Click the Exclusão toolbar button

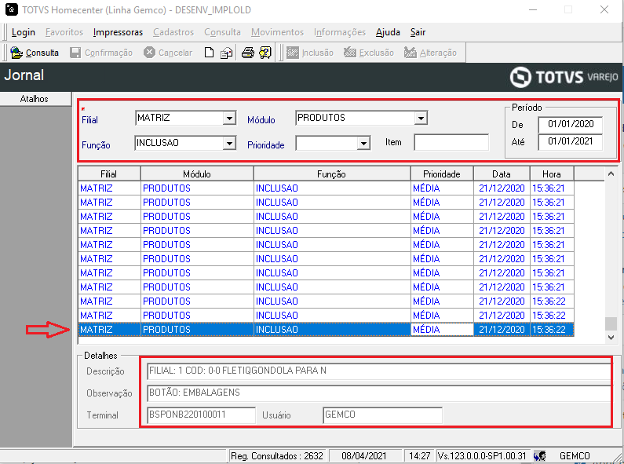pos(369,53)
